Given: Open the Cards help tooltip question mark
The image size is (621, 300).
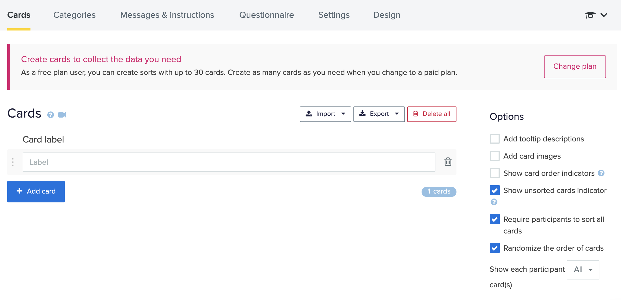Looking at the screenshot, I should (x=50, y=115).
